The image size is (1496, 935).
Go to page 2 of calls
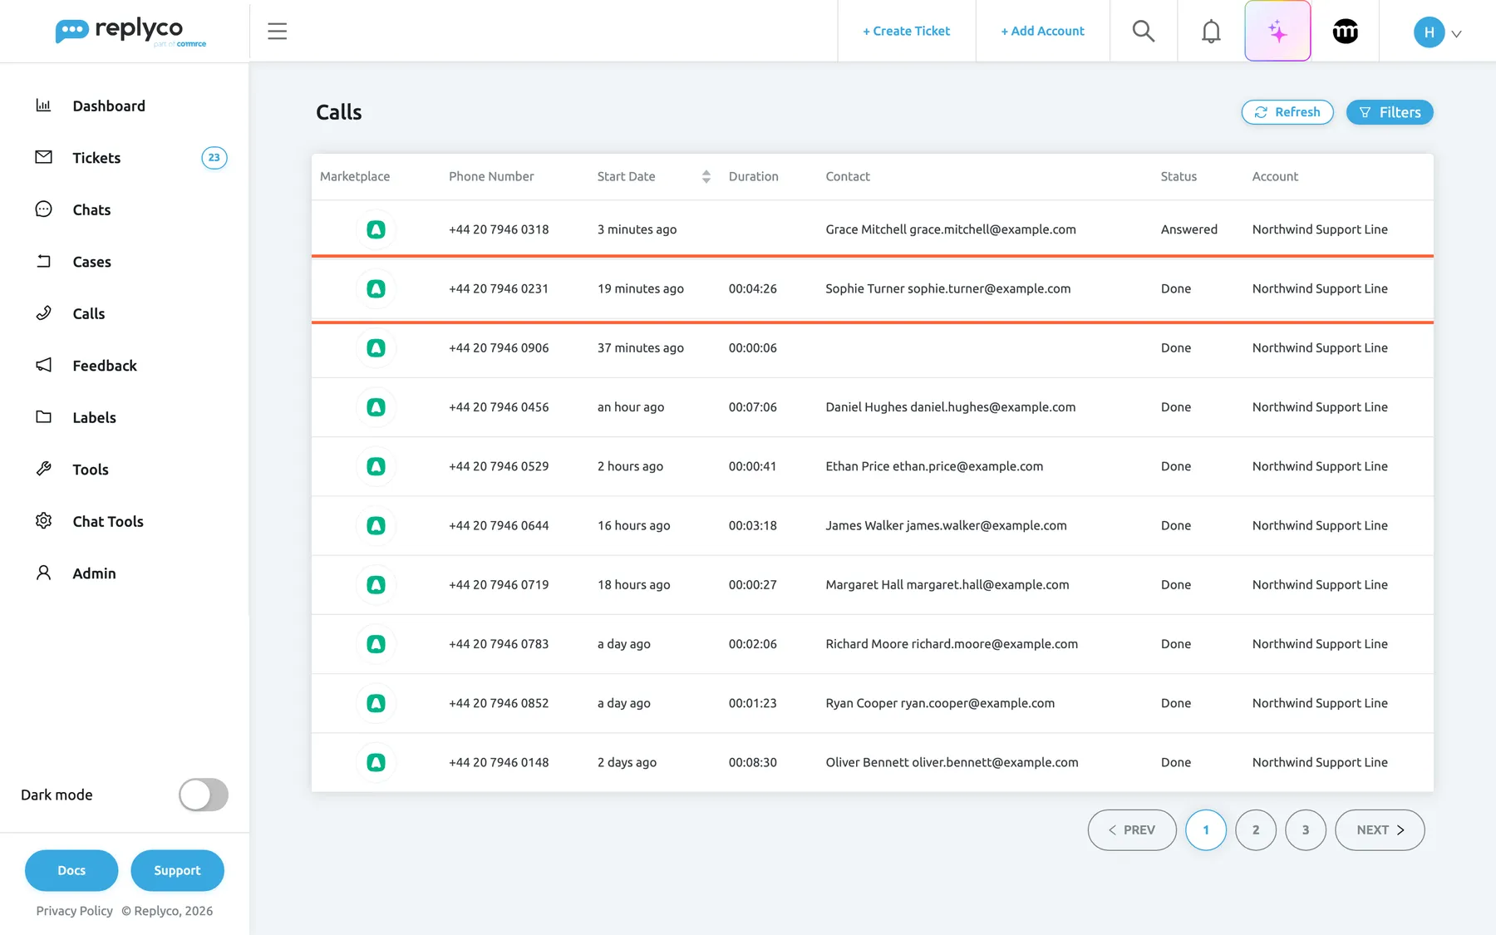point(1256,829)
